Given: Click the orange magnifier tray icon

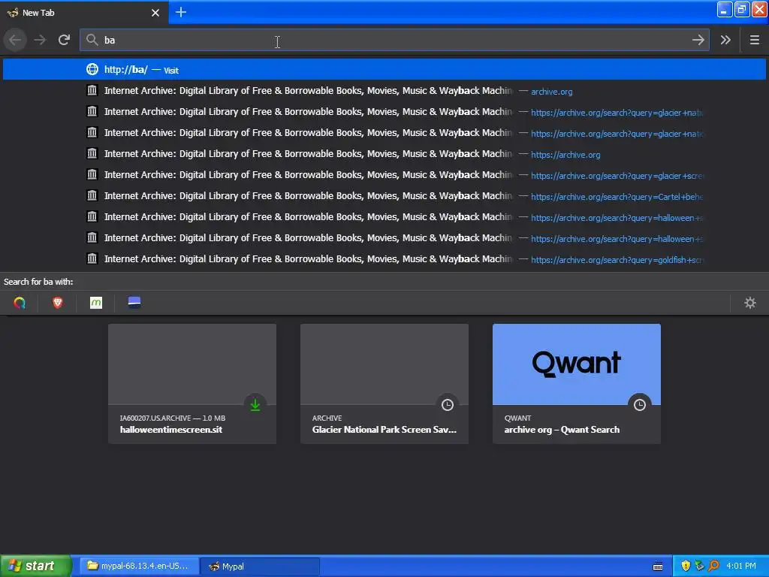Looking at the screenshot, I should tap(713, 566).
